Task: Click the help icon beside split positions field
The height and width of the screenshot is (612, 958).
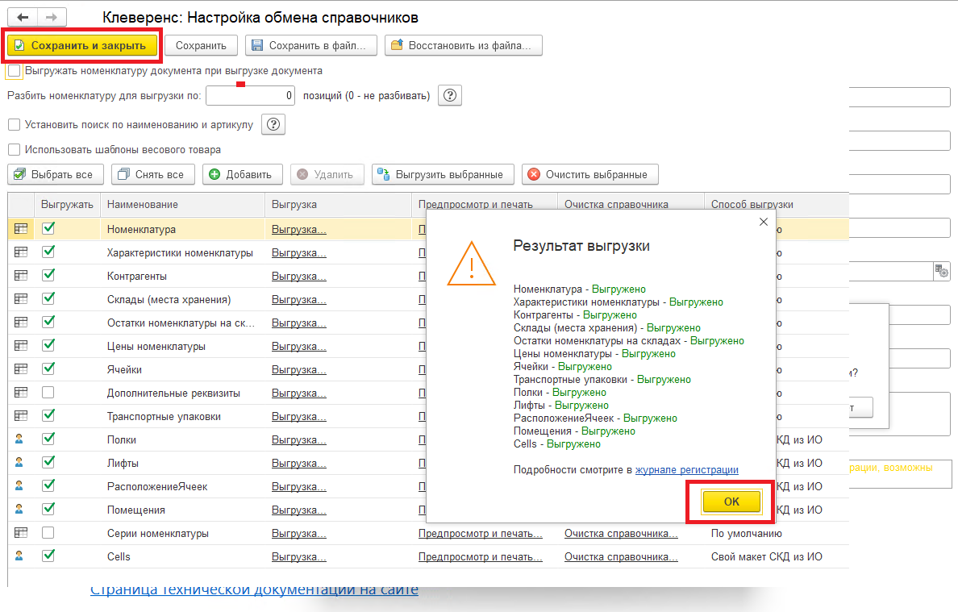Action: point(450,95)
